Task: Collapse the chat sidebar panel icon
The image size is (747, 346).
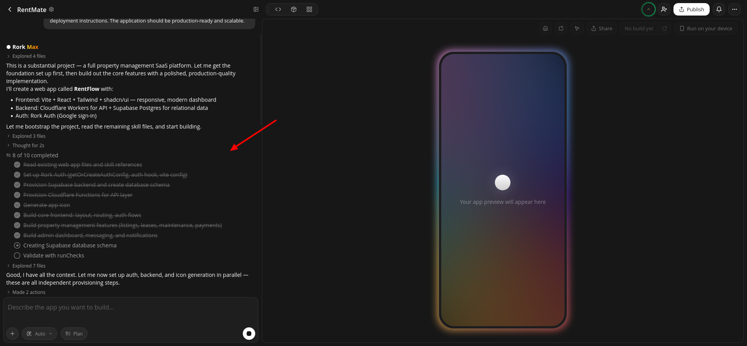Action: coord(256,9)
